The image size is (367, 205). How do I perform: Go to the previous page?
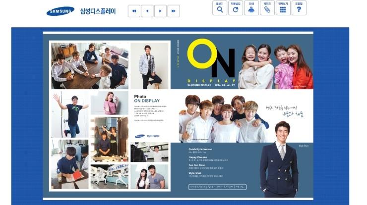[147, 11]
